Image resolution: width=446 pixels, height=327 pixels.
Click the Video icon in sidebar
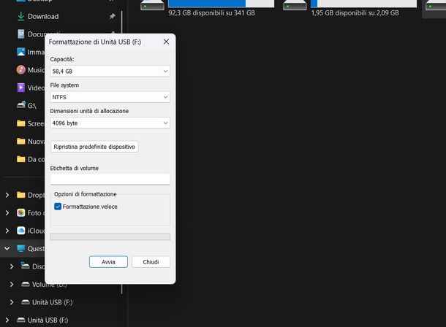20,88
